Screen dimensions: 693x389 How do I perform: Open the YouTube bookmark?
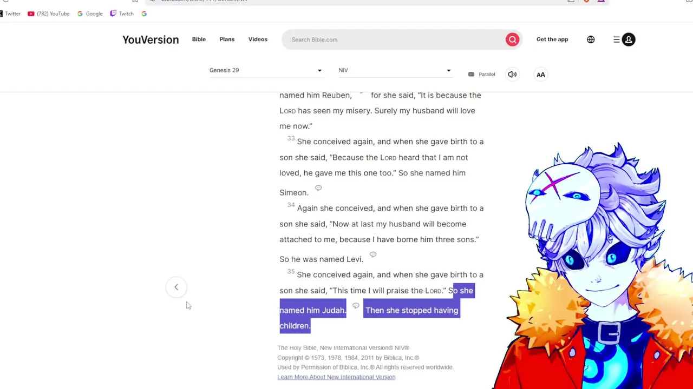[x=49, y=14]
